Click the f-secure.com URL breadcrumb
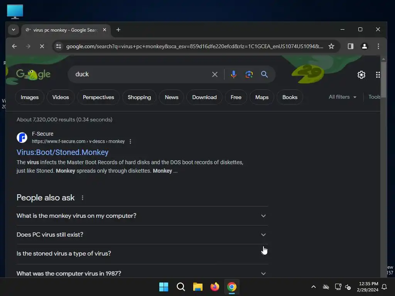Screen dimensions: 395x296 pos(78,141)
